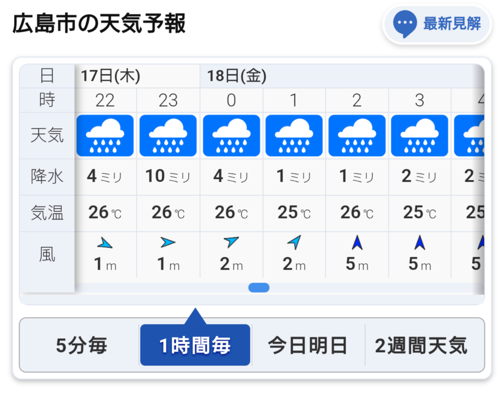
Task: Click the 18日(金) date header
Action: pos(237,76)
